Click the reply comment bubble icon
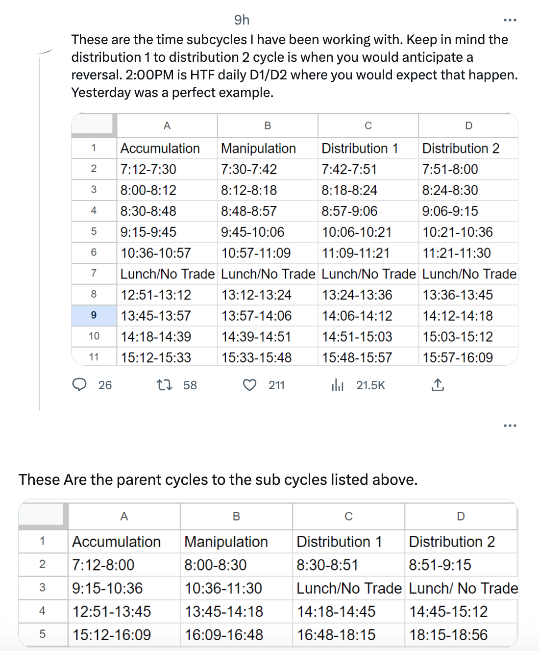 (79, 385)
